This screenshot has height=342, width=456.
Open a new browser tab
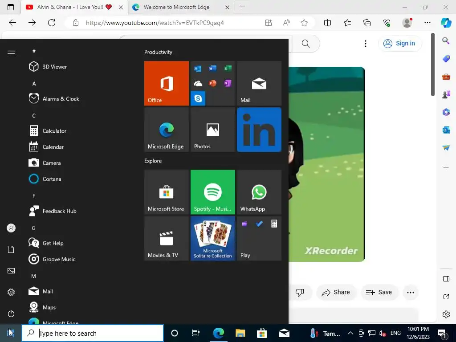click(242, 7)
